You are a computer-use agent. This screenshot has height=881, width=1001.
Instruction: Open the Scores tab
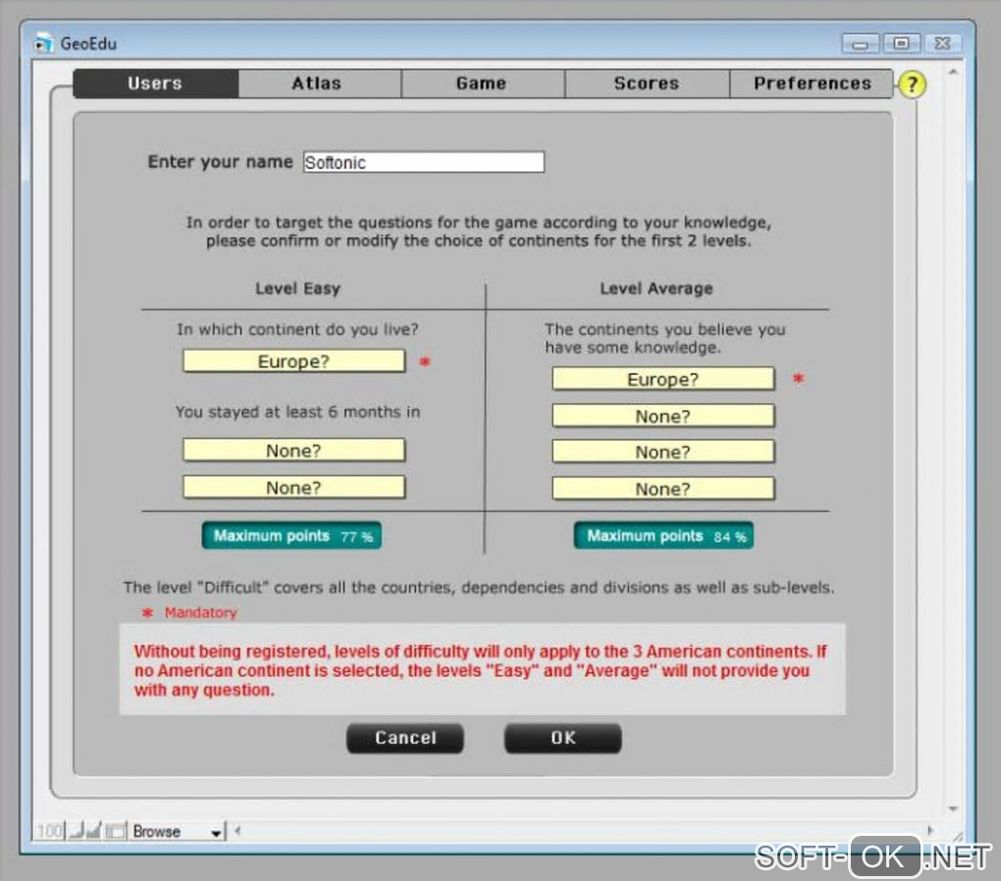(x=647, y=83)
